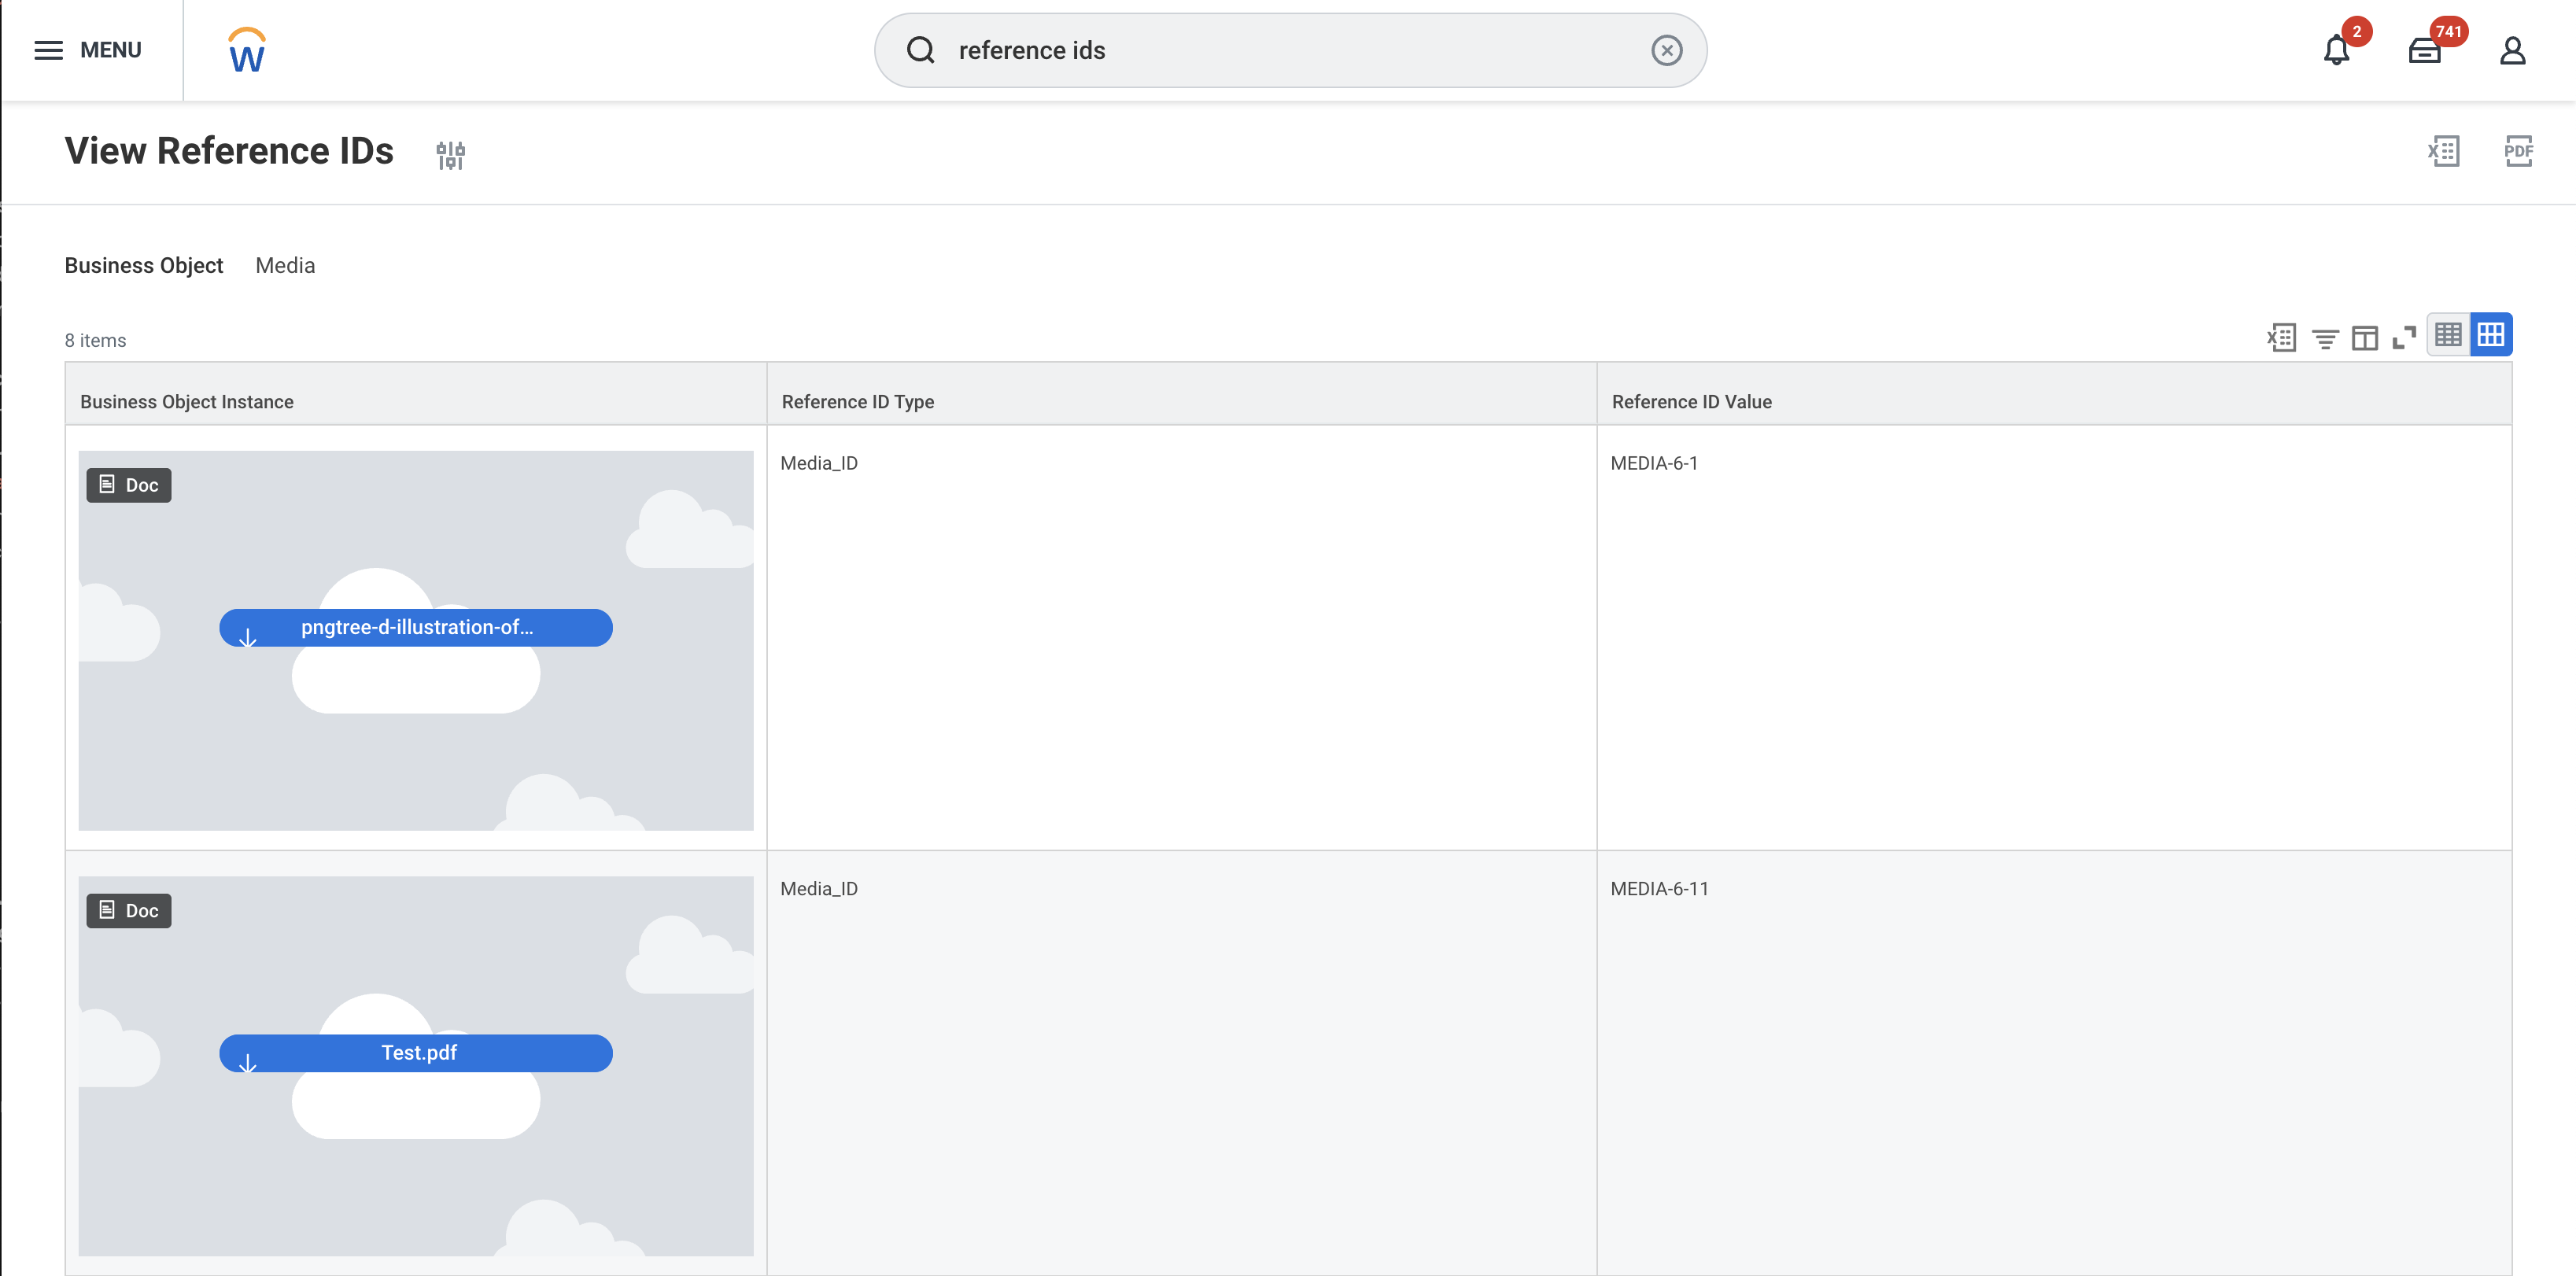Open the notifications bell
This screenshot has width=2576, height=1276.
click(2336, 50)
